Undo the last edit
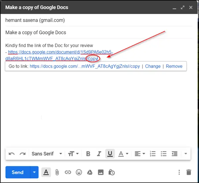This screenshot has width=199, height=183. 12,154
